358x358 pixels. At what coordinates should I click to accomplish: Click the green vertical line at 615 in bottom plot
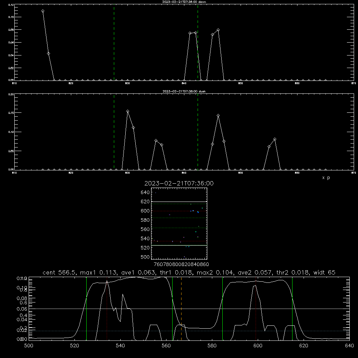(292, 309)
